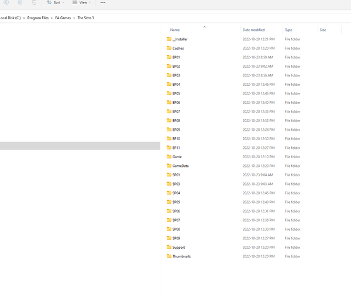Viewport: 351px width, 296px height.
Task: Sort by the Name column header
Action: tap(175, 30)
